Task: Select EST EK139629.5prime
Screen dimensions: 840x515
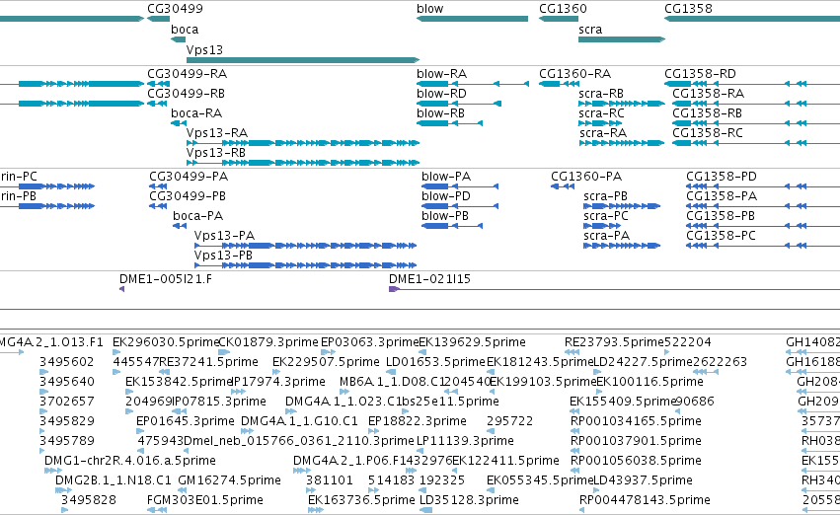Action: (x=472, y=342)
